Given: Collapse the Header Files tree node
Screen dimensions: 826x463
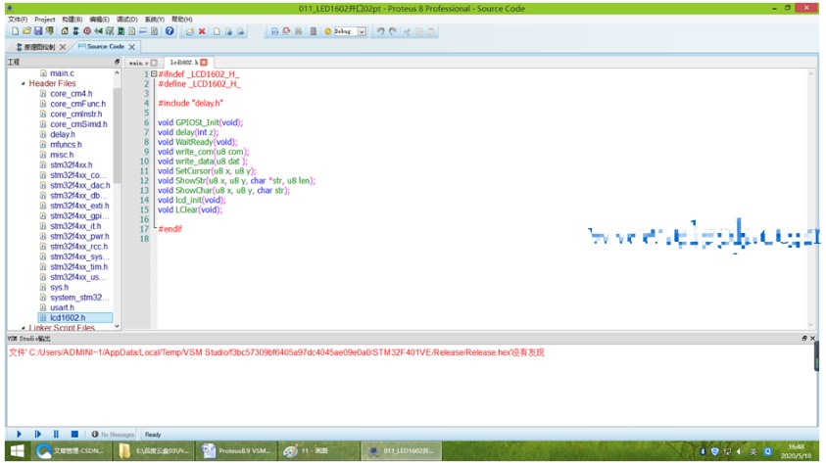Looking at the screenshot, I should (x=24, y=84).
